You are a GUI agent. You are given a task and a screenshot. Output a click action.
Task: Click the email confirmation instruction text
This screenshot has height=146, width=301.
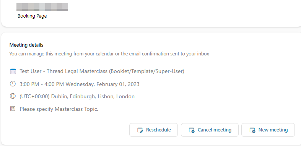pyautogui.click(x=109, y=54)
